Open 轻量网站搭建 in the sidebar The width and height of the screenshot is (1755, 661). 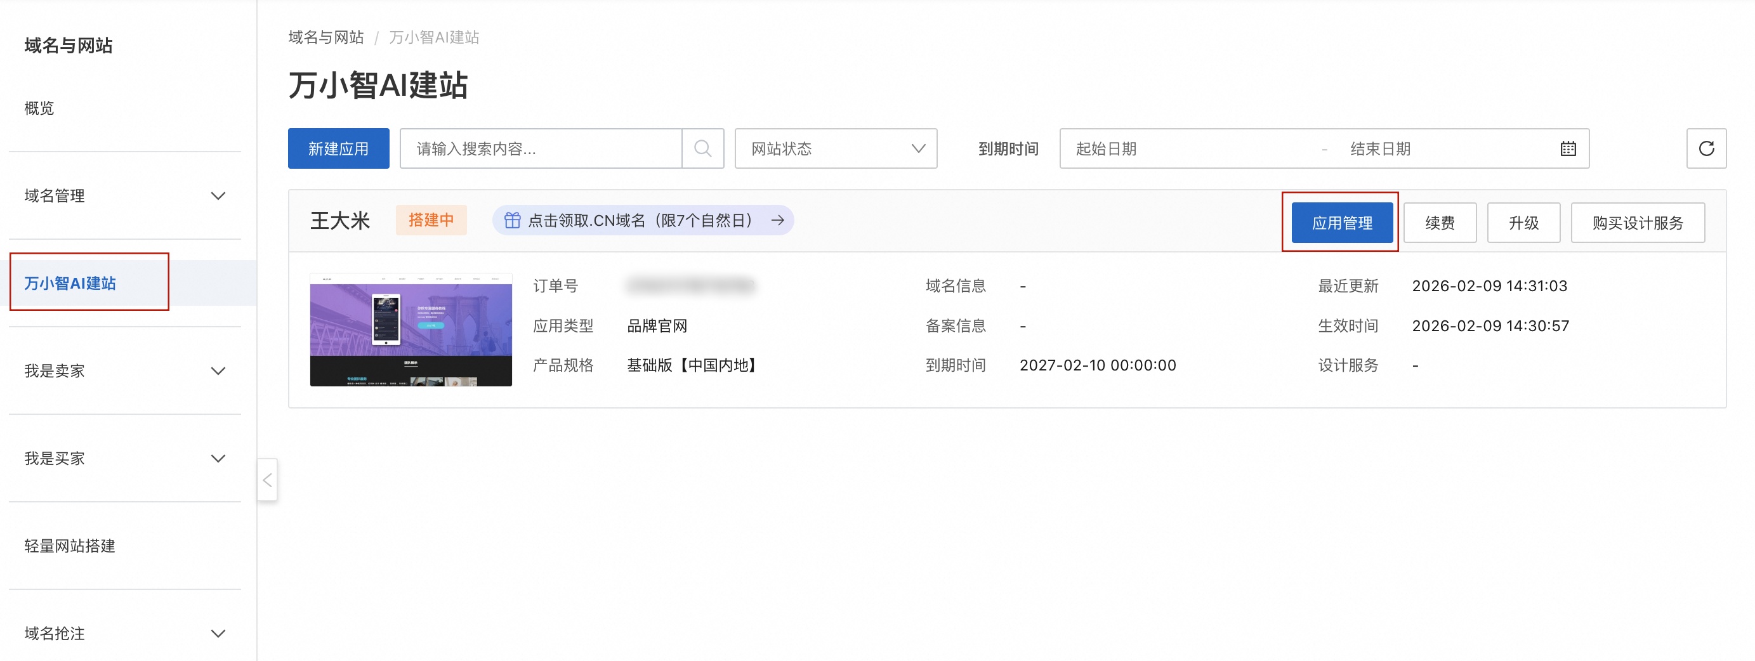click(x=70, y=546)
